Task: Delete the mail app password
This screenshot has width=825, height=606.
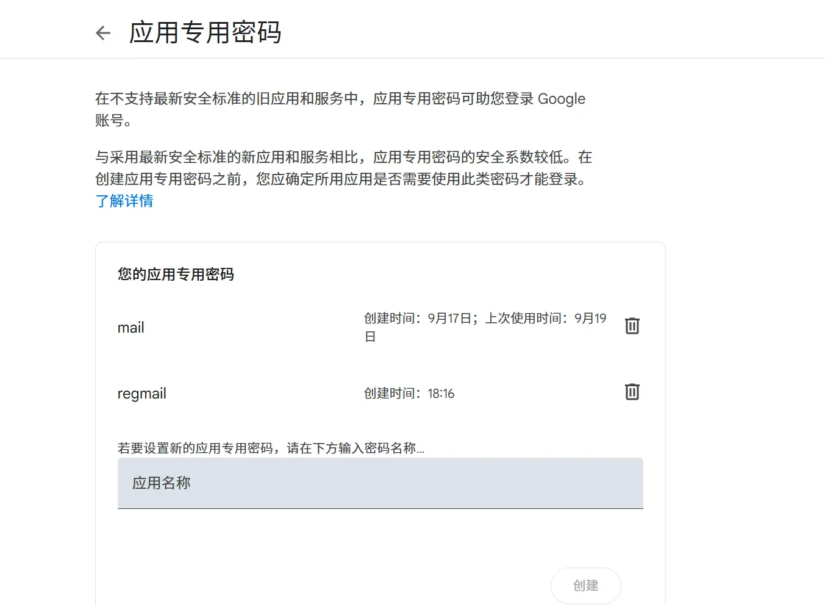Action: click(632, 326)
